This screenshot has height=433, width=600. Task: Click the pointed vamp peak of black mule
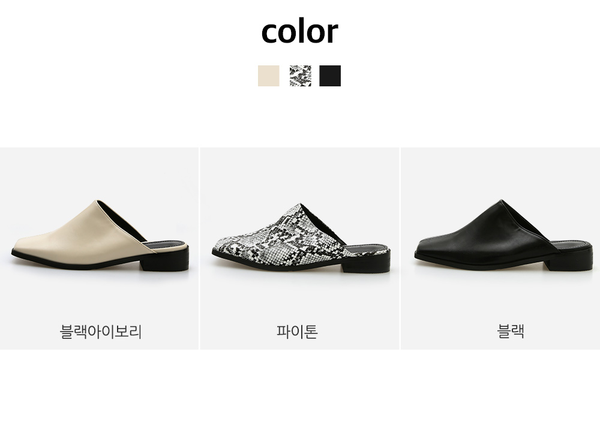point(501,202)
